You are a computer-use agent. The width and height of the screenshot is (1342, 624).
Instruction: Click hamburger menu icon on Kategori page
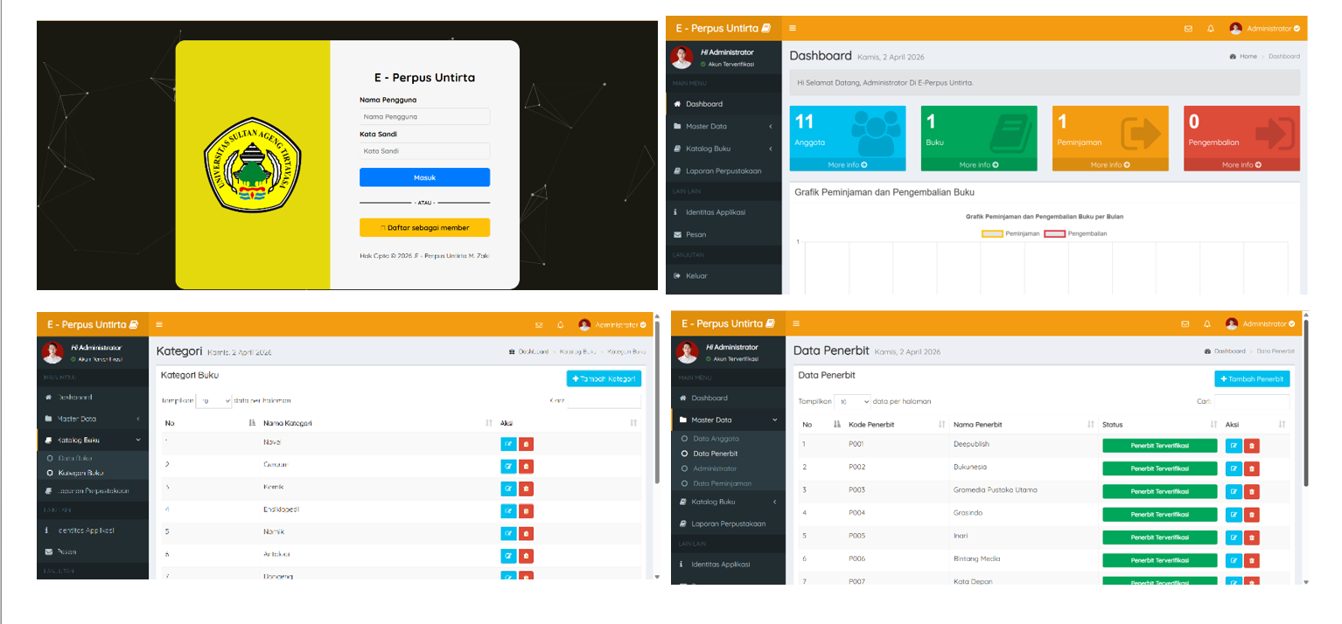[x=159, y=324]
